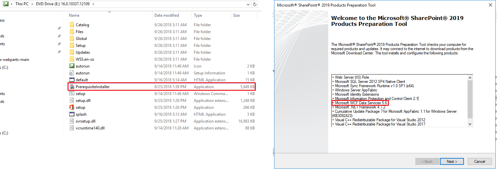Click the setup.dll file icon
This screenshot has width=500, height=174.
(x=72, y=101)
